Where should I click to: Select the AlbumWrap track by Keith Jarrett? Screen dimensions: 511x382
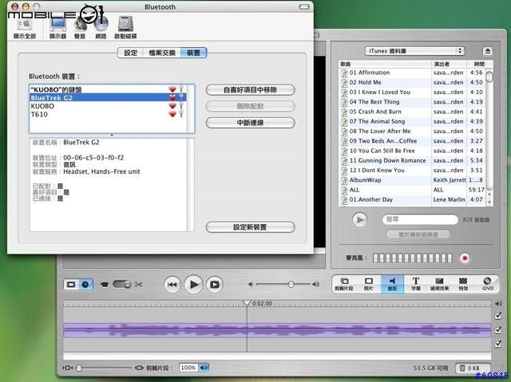(412, 180)
